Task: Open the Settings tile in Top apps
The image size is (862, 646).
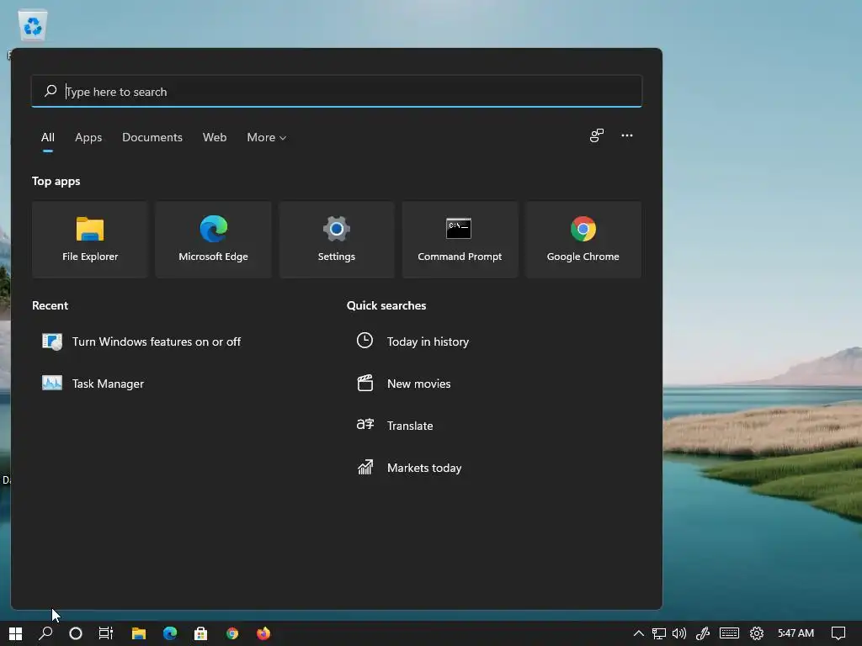Action: 337,240
